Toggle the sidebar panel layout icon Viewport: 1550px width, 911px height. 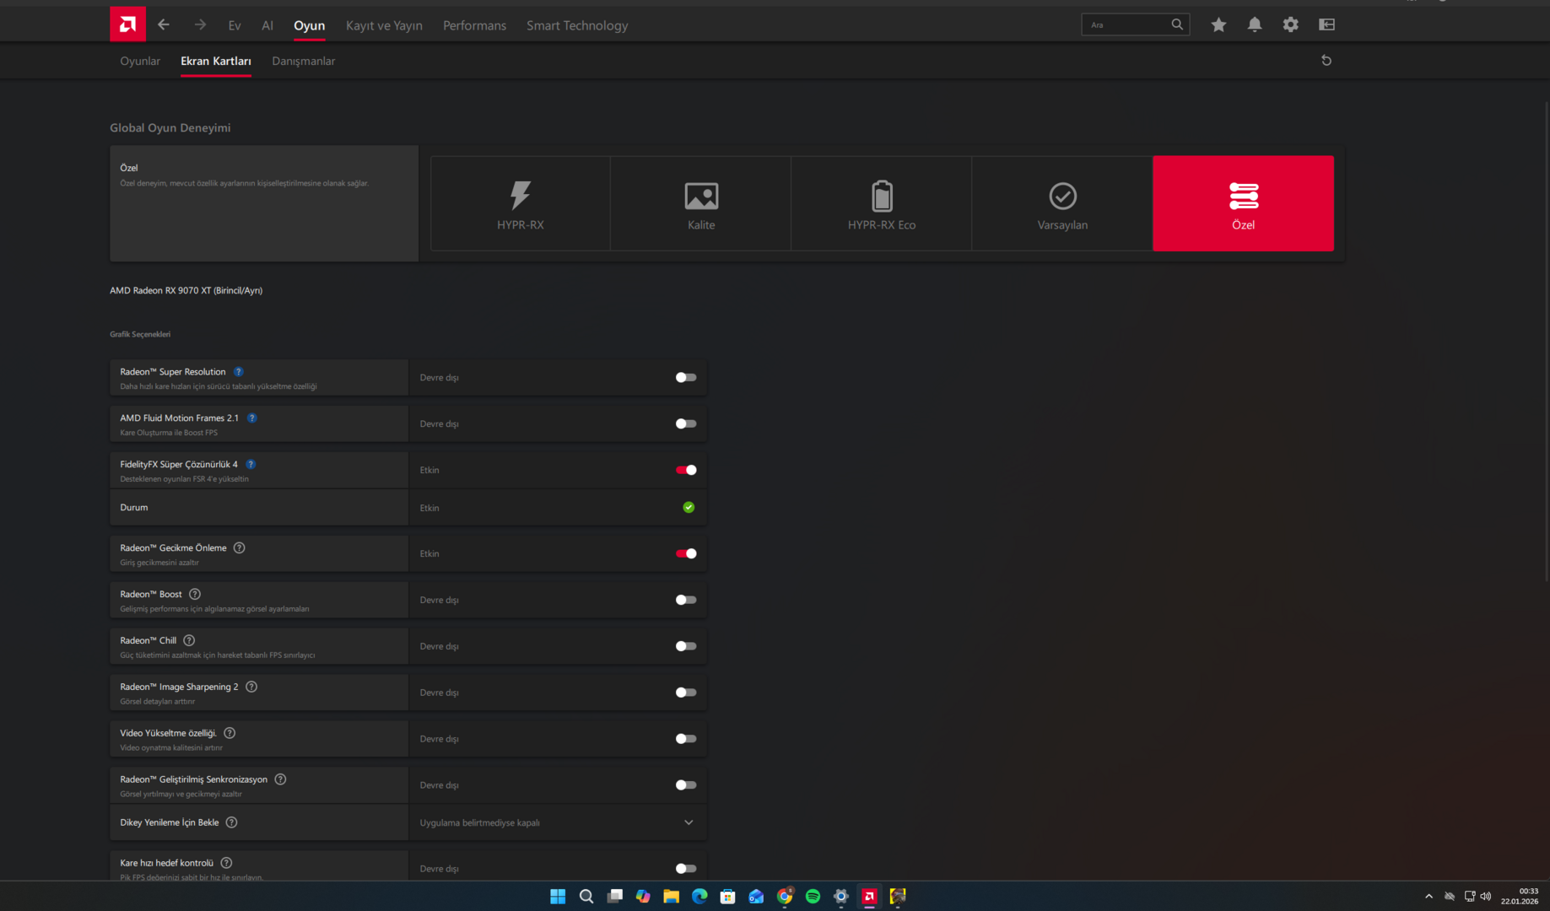pyautogui.click(x=1327, y=24)
